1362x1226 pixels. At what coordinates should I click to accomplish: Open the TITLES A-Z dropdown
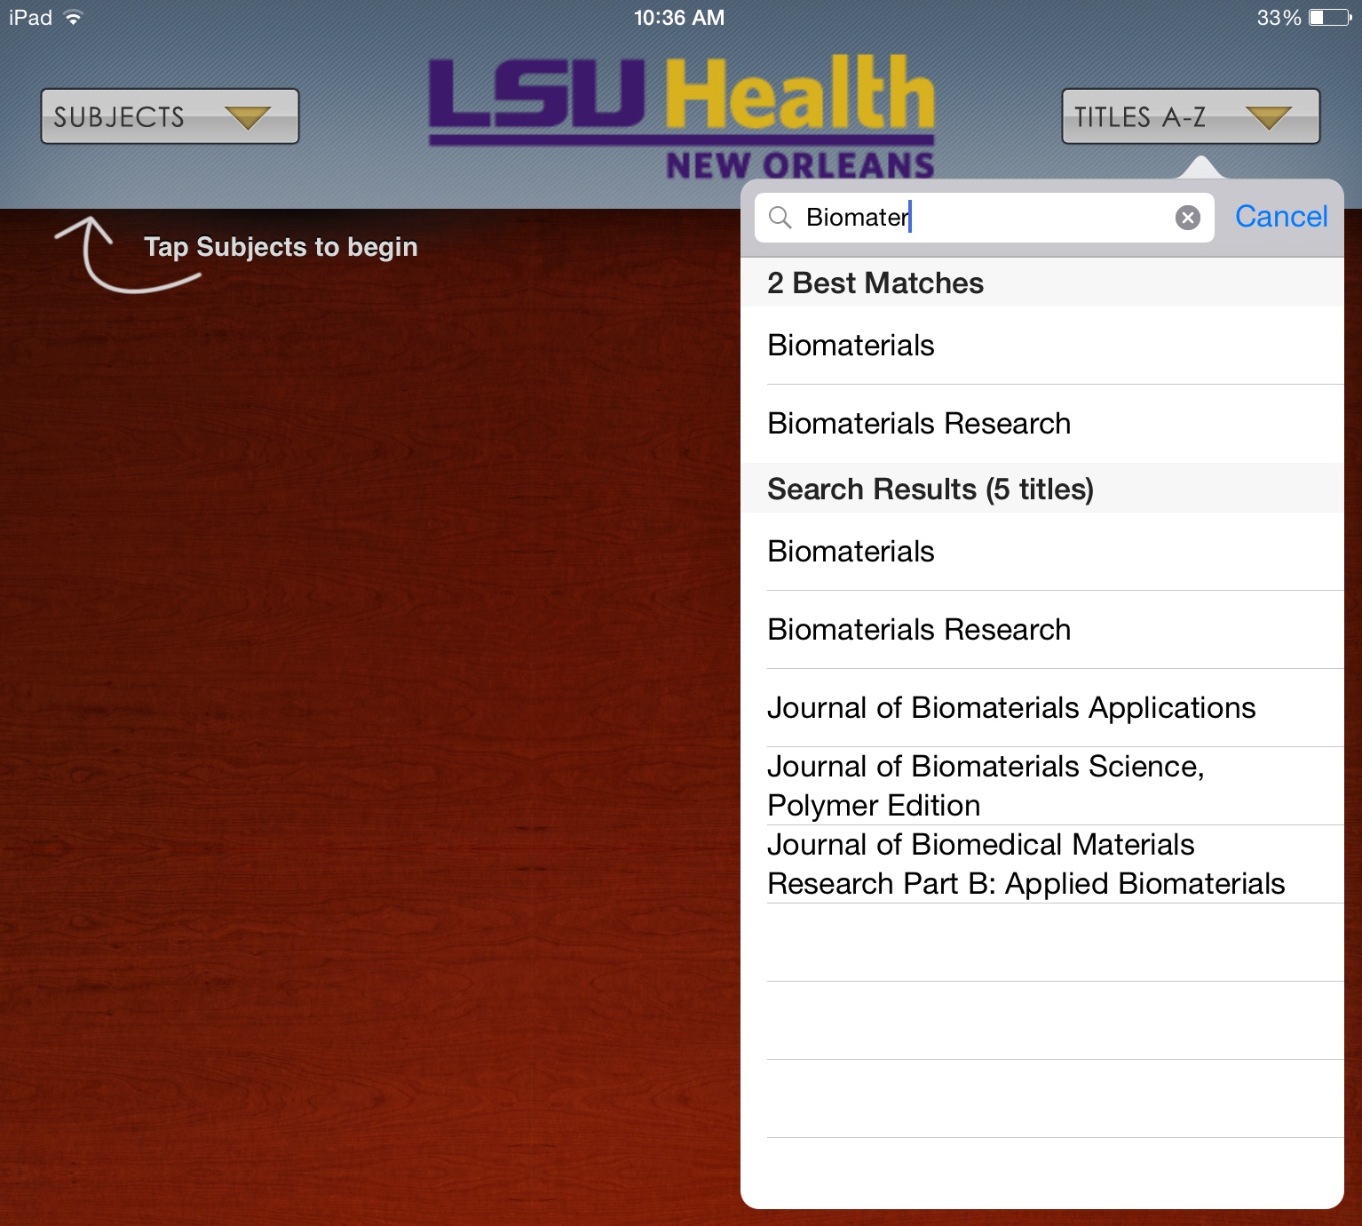pyautogui.click(x=1191, y=116)
